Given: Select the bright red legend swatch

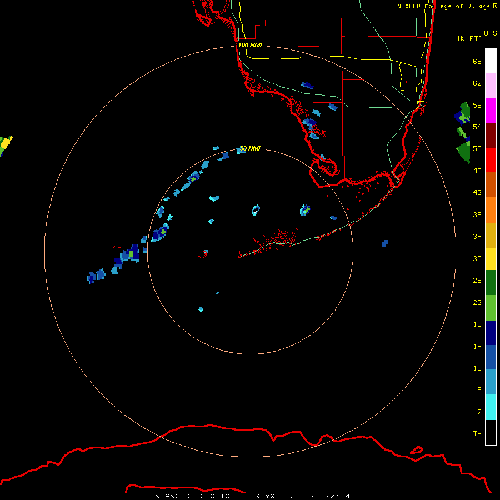Looking at the screenshot, I should point(491,160).
